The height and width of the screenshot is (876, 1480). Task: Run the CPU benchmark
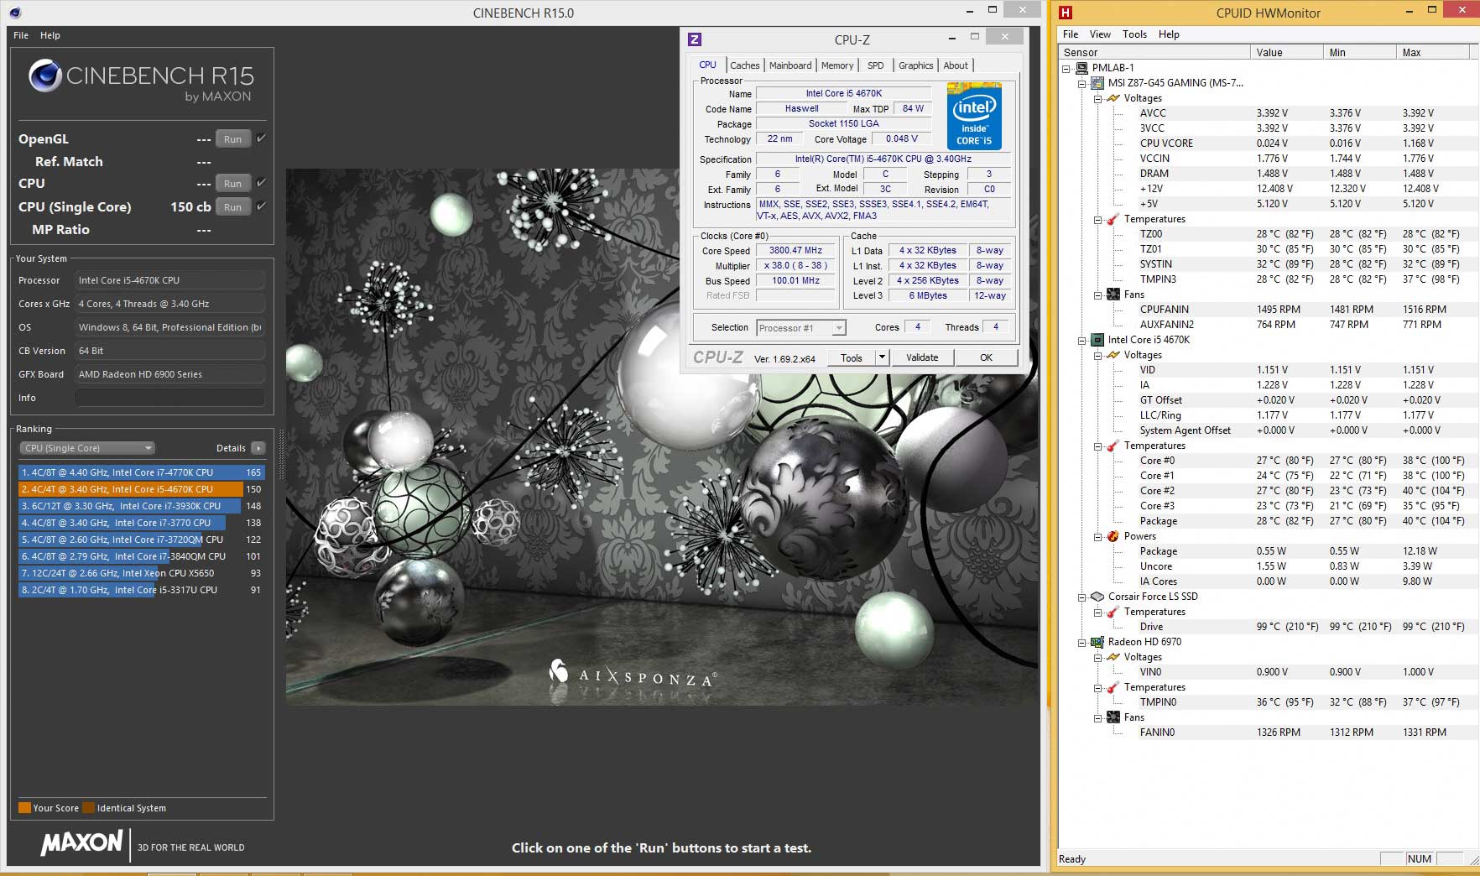[x=233, y=184]
